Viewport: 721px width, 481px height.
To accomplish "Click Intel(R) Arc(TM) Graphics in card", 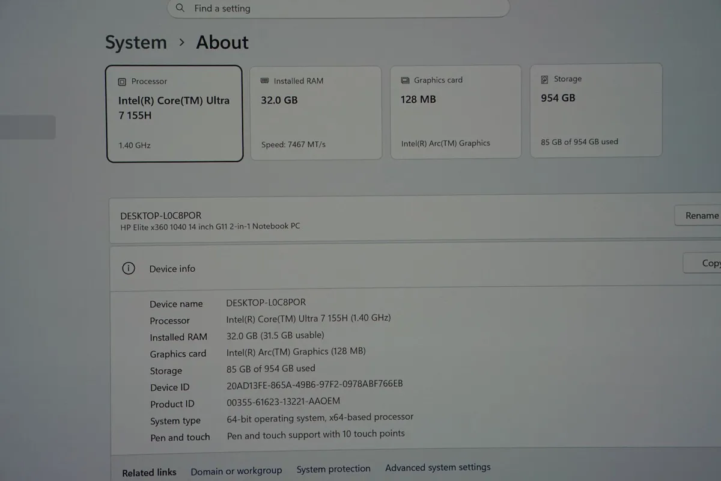I will click(446, 143).
